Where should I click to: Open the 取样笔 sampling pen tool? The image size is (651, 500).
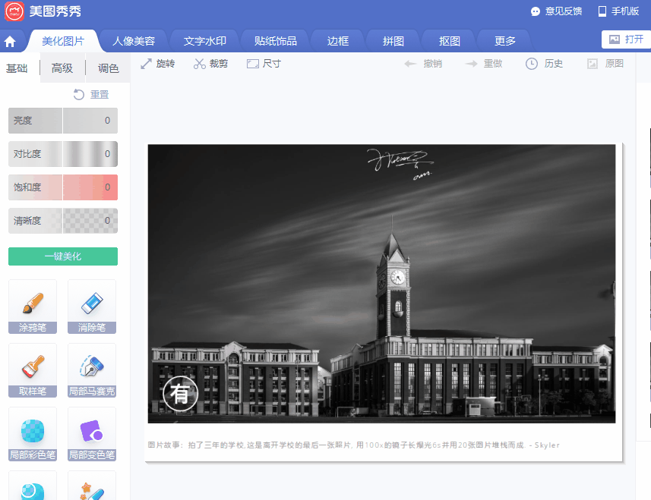pos(32,370)
